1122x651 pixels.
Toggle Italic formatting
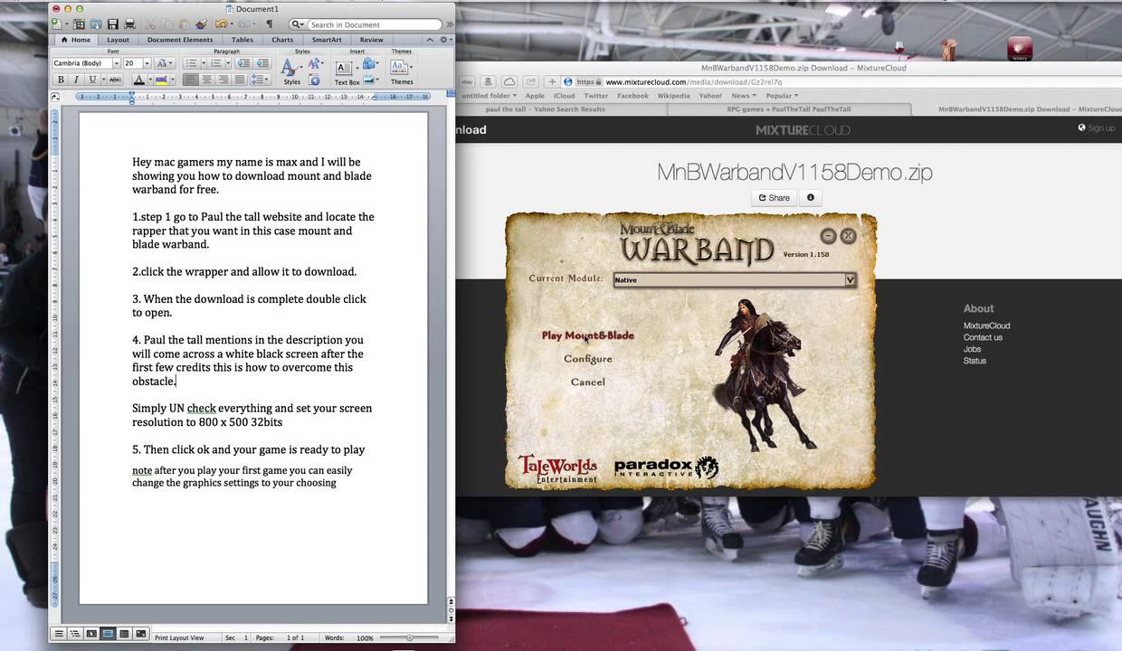(x=76, y=80)
